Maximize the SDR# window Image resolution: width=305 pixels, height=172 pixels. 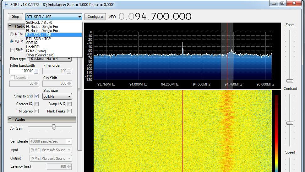pos(283,3)
